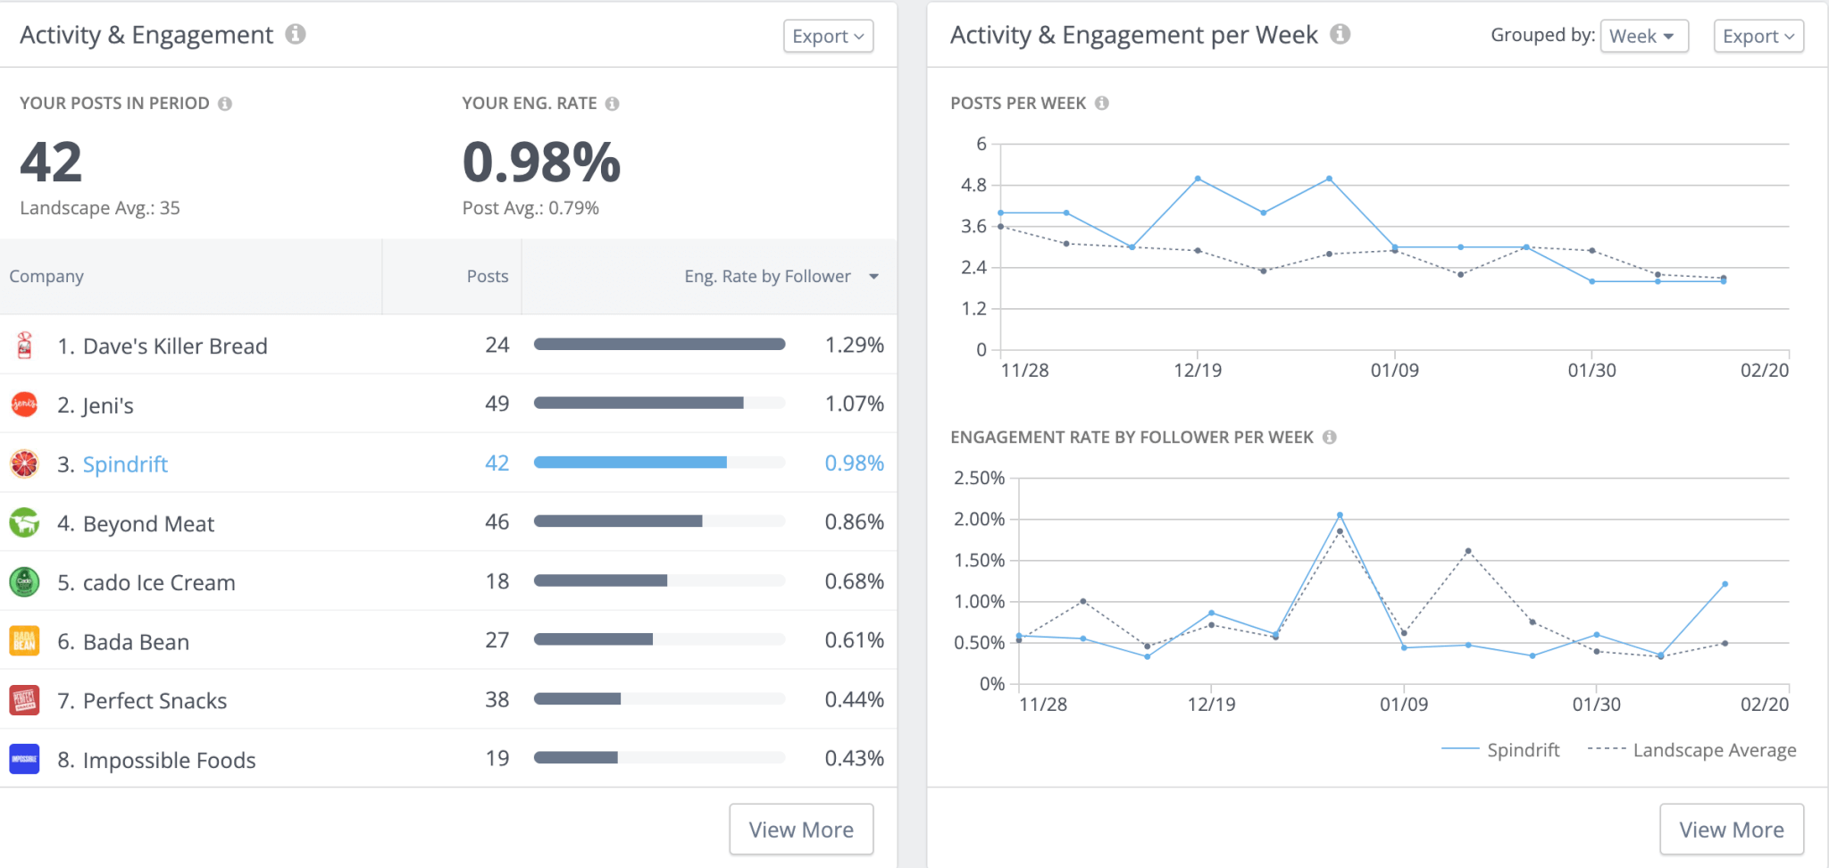Click the 1.29% engagement rate value
This screenshot has width=1829, height=868.
tap(854, 345)
